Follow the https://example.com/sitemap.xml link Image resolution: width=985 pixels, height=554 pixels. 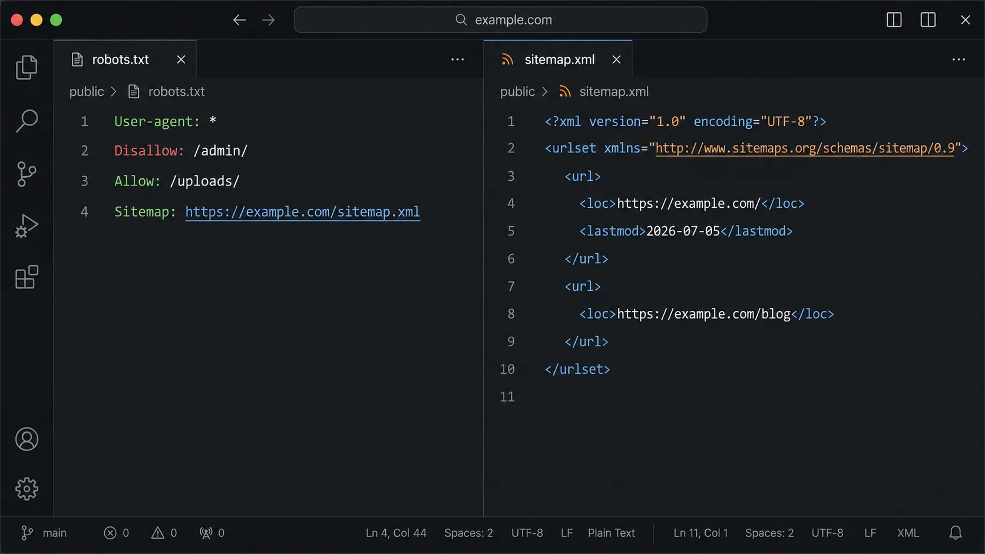click(302, 212)
